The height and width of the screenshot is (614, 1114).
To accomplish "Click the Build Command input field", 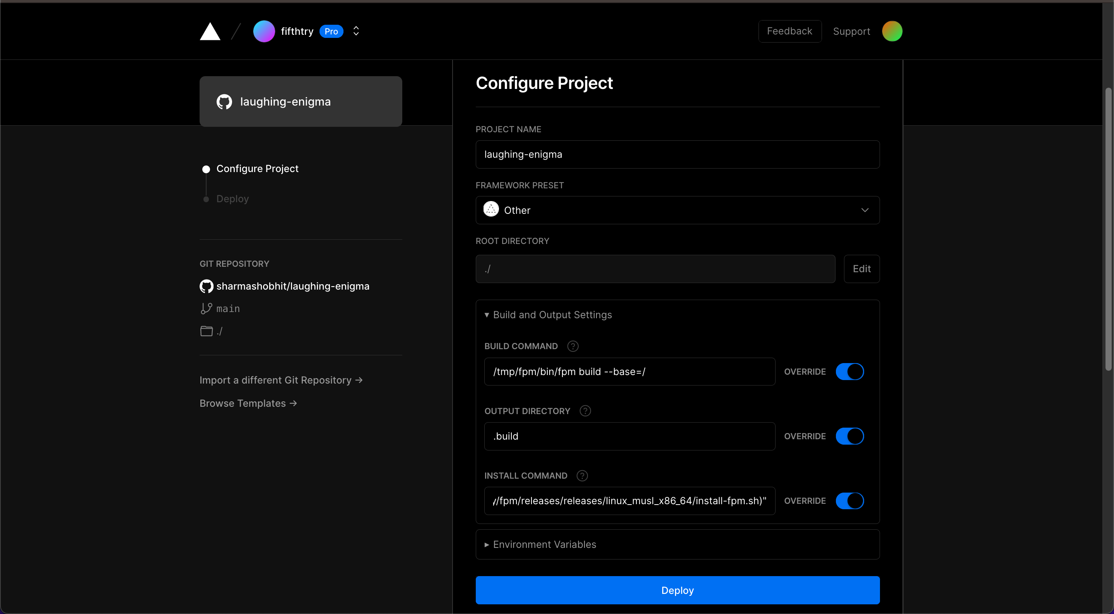I will point(629,372).
